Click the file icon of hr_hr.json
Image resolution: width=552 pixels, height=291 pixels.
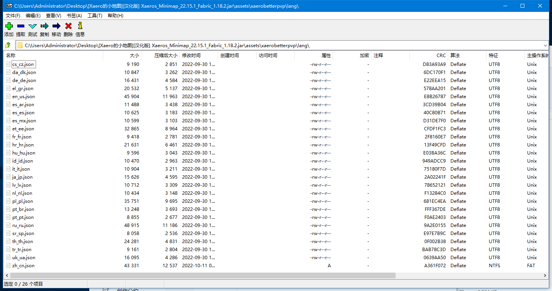coord(8,145)
